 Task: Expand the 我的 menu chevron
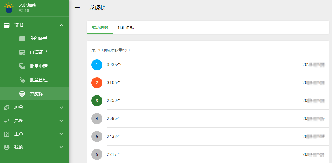coord(61,147)
